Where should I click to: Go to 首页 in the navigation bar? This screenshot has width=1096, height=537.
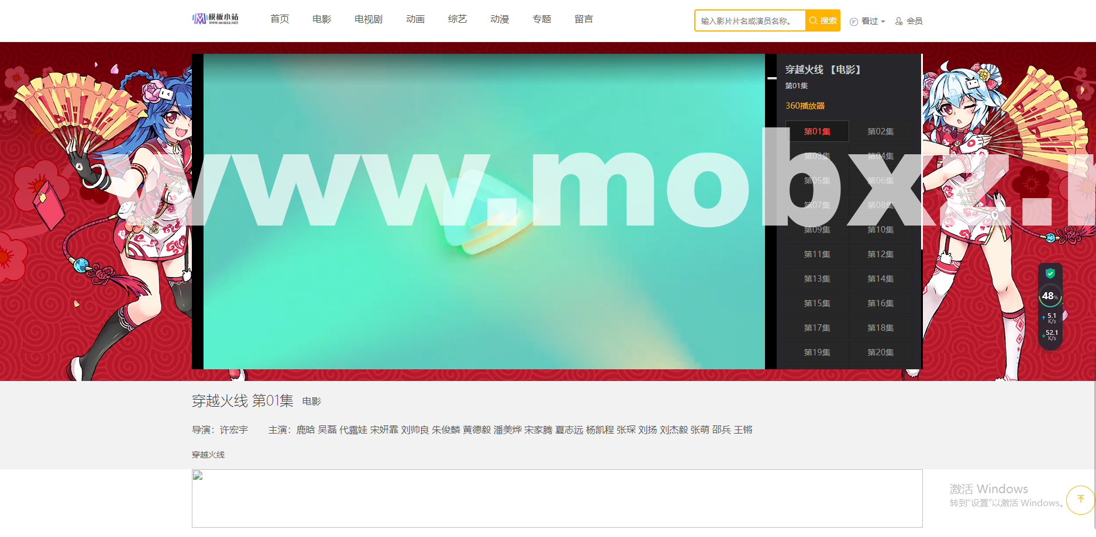pyautogui.click(x=280, y=19)
